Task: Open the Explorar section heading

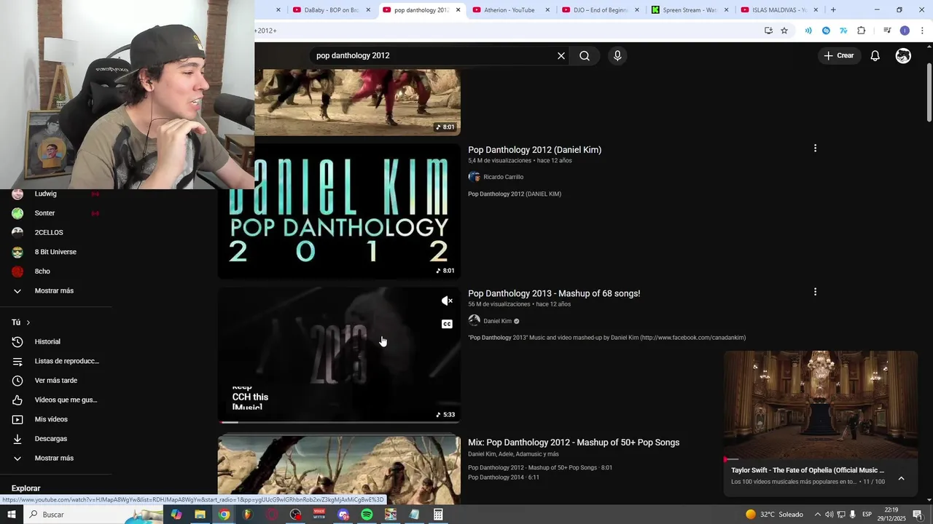Action: coord(26,488)
